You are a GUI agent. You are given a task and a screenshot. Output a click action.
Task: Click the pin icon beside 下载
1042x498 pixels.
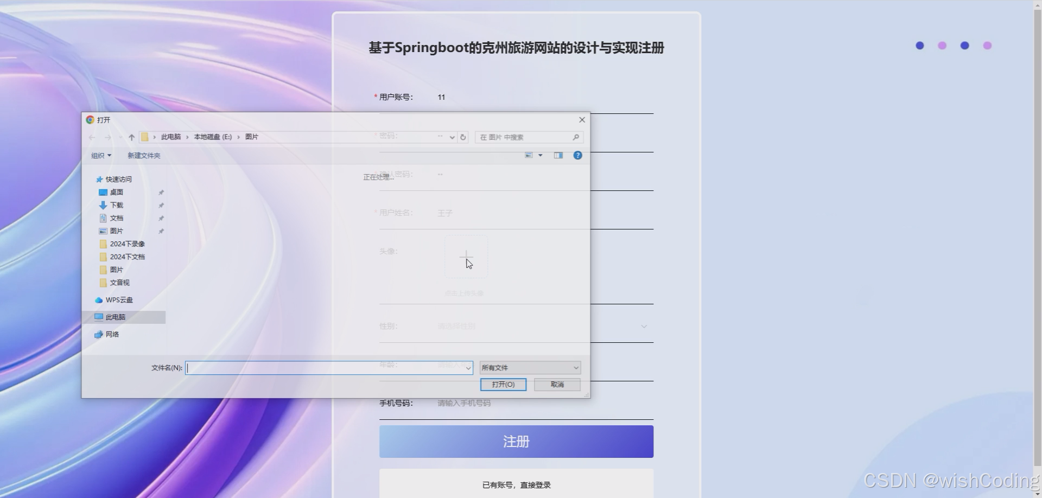161,206
